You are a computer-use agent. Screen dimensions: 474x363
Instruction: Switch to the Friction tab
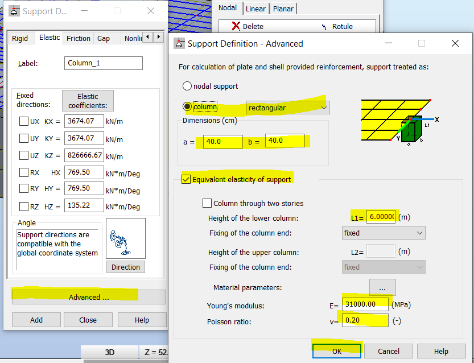point(78,38)
